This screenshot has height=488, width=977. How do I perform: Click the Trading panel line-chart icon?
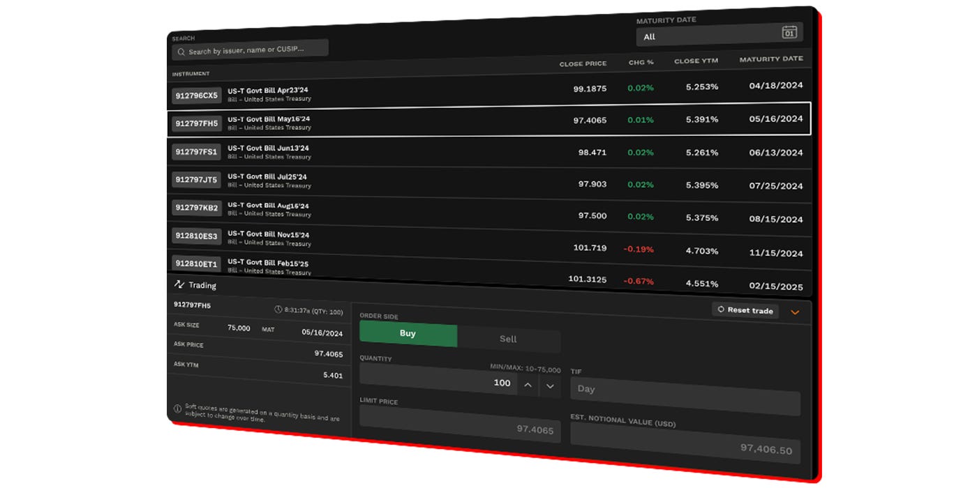click(180, 284)
